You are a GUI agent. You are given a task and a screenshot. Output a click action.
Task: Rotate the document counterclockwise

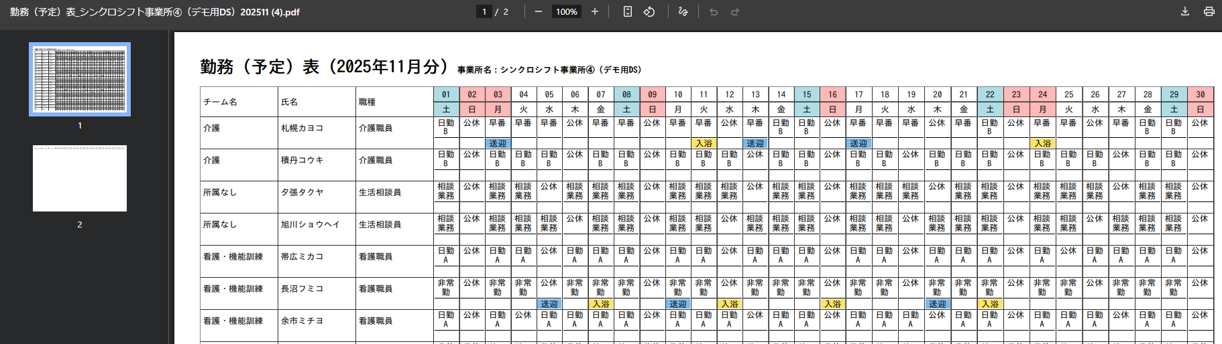pos(649,12)
